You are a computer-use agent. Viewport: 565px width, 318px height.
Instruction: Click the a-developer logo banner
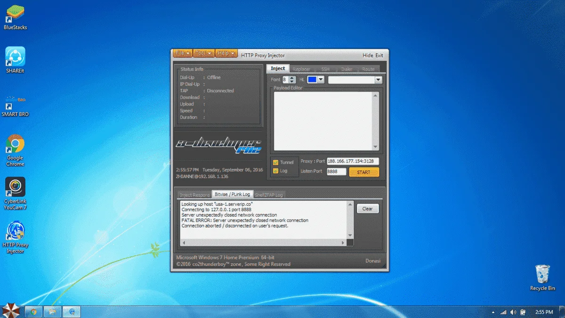pyautogui.click(x=218, y=145)
